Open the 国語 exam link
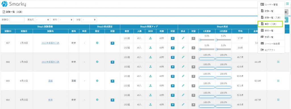Screen dimensions: 291x109 coord(51,81)
